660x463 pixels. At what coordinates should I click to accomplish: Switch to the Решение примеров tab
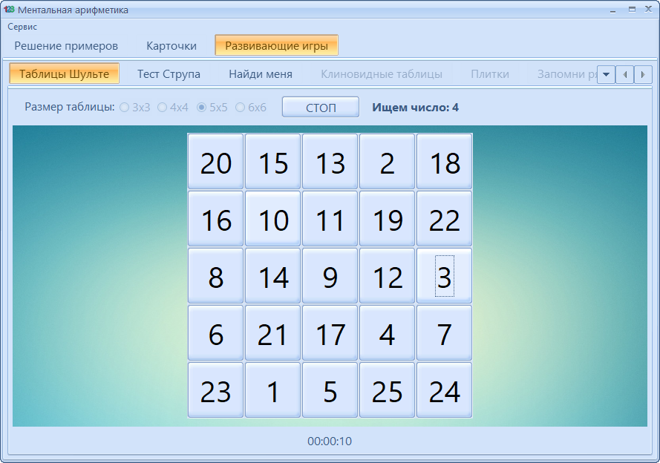click(x=66, y=46)
